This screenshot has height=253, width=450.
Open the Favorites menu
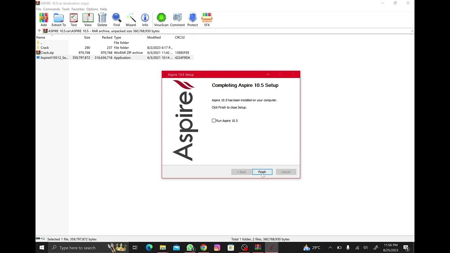coord(78,9)
